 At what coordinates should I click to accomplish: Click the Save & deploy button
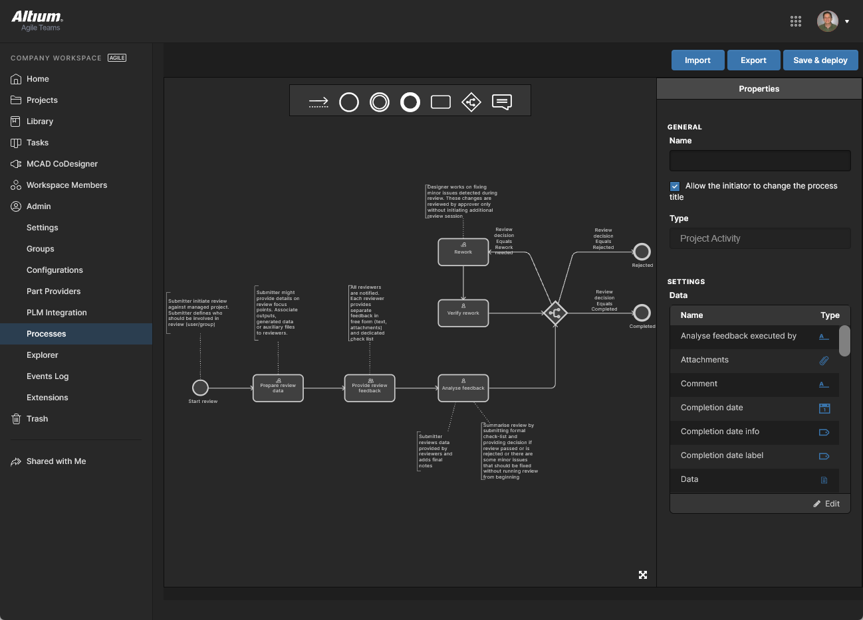[820, 60]
